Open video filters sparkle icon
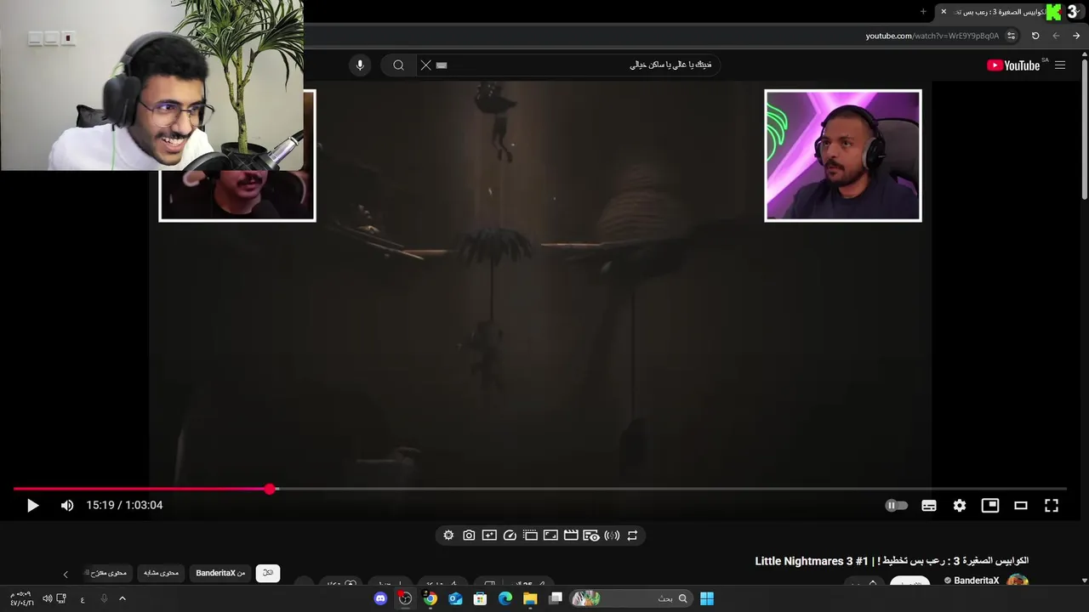Screen dimensions: 1089x612 489,535
